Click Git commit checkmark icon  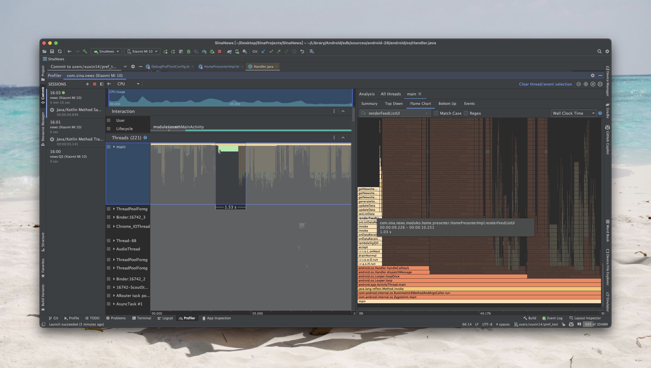tap(271, 51)
